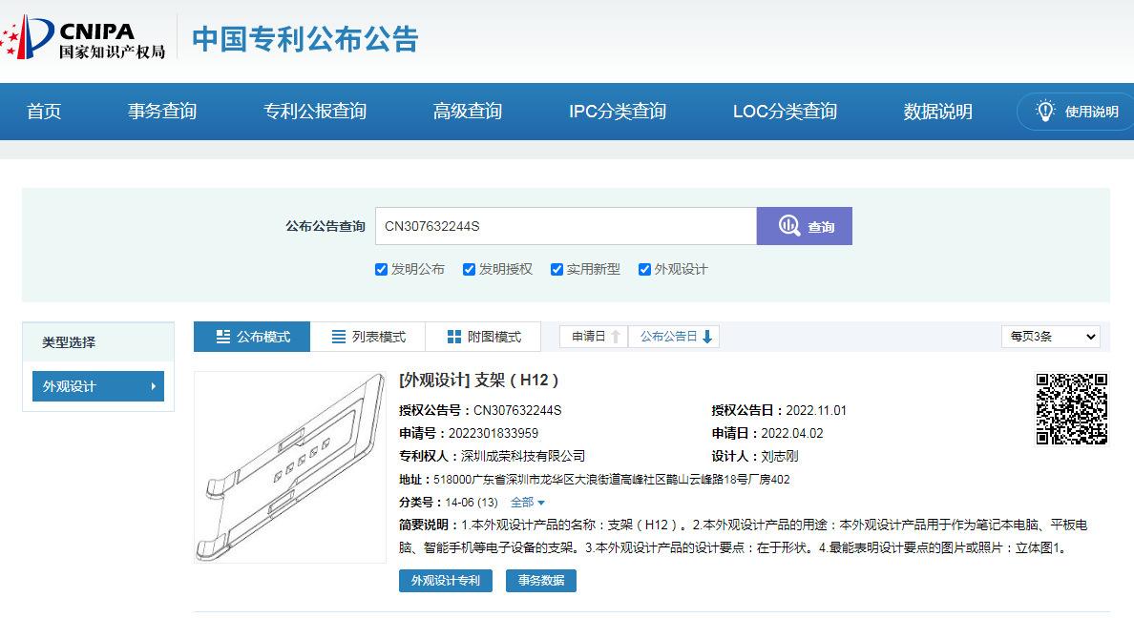Screen dimensions: 1134x618
Task: Click the 公布模式 view icon
Action: (x=223, y=337)
